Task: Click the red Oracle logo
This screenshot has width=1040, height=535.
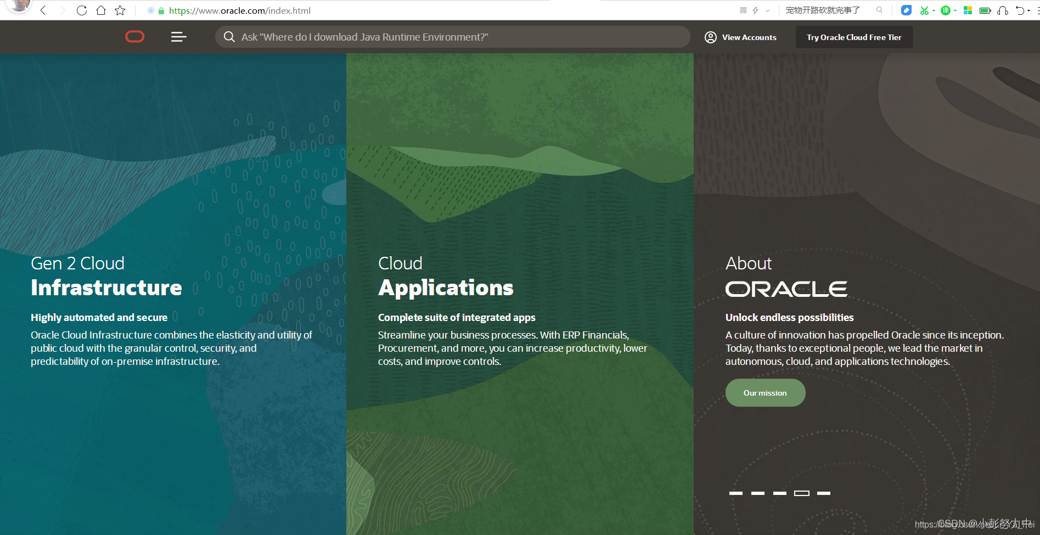Action: 134,37
